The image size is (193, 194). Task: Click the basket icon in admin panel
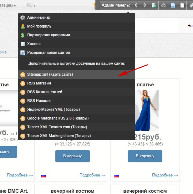[x=163, y=5]
